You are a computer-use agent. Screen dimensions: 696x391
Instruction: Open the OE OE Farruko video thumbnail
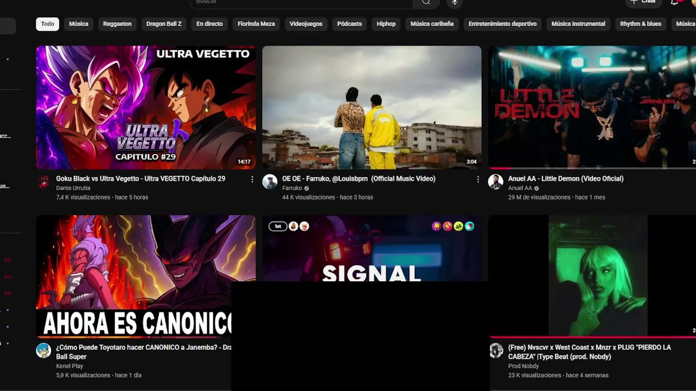coord(372,108)
